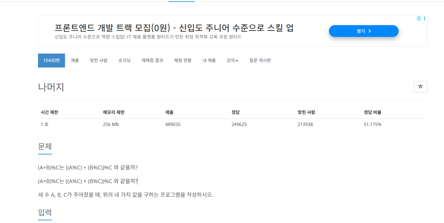Click the 메모리 제한 column header

click(x=114, y=112)
